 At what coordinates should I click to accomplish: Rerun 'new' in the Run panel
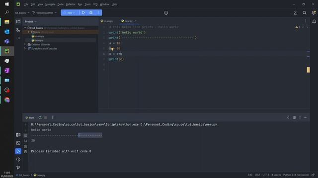(40, 118)
